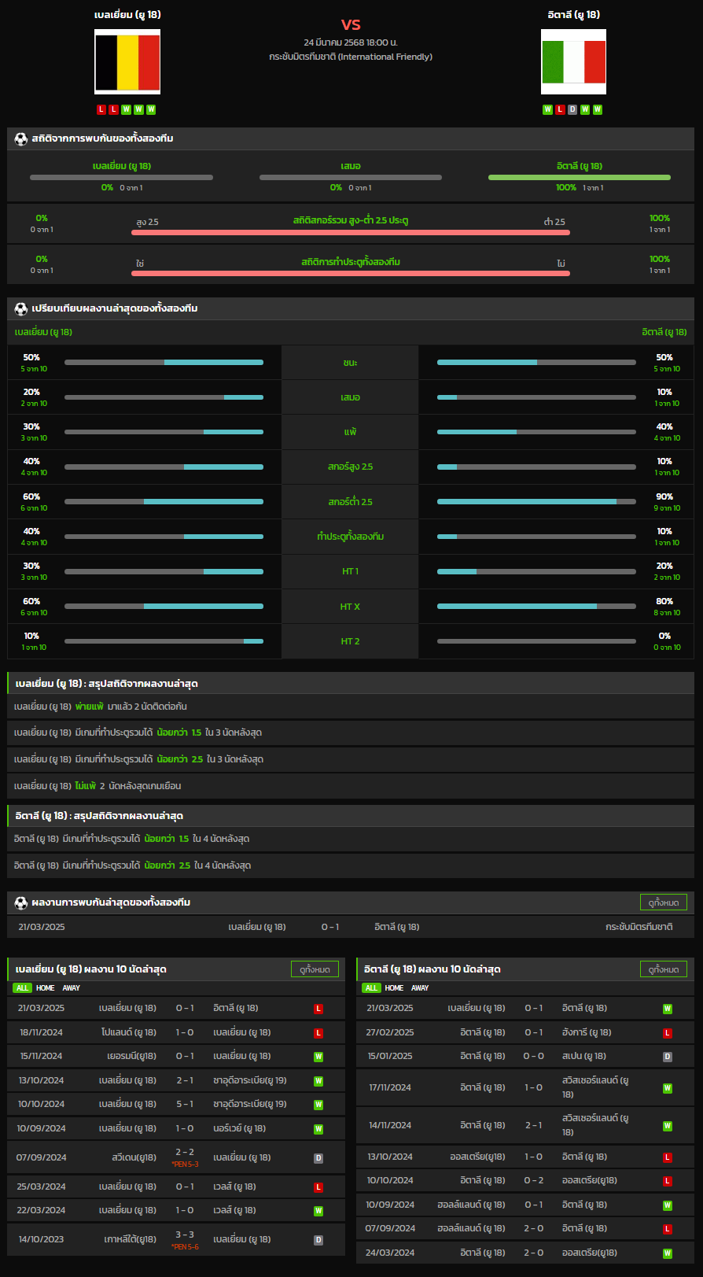This screenshot has height=1277, width=703.
Task: Click the Italy U18 flag
Action: pos(573,62)
